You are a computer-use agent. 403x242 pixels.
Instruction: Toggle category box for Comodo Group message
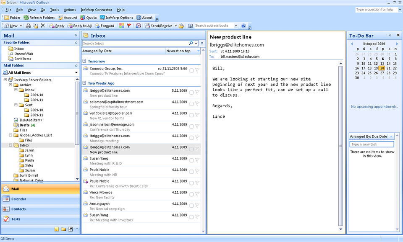point(191,71)
